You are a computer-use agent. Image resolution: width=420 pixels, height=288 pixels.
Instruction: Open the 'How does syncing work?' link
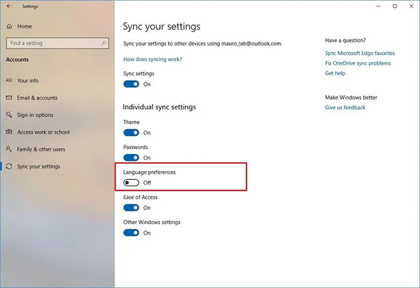point(152,59)
